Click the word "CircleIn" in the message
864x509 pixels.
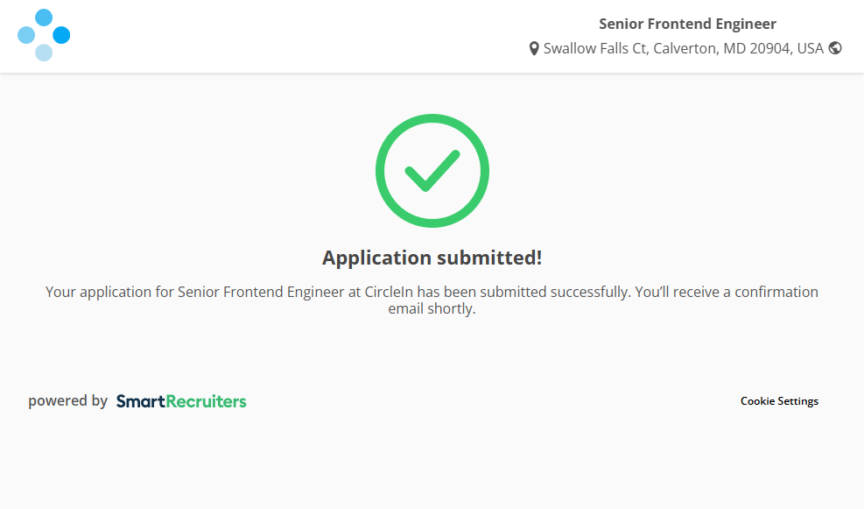point(390,292)
